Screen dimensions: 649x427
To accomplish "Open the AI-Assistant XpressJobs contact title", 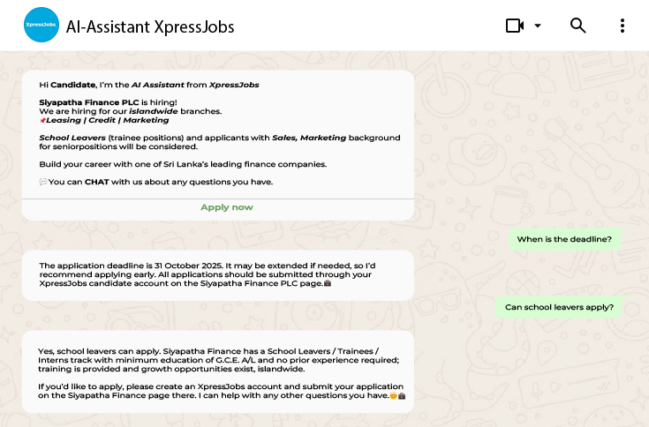I will (150, 26).
